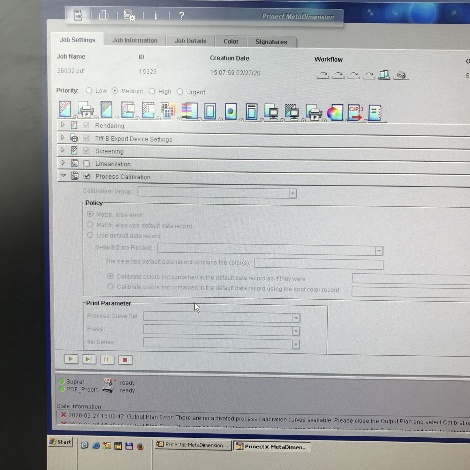Select the checkered screening page icon in toolbar

[x=106, y=109]
